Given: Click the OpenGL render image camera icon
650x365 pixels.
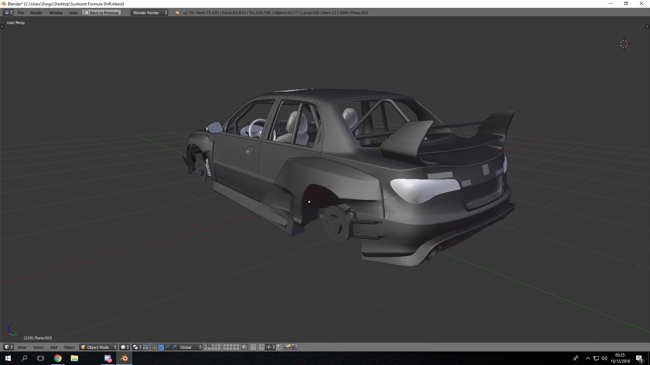Looking at the screenshot, I should coord(287,347).
